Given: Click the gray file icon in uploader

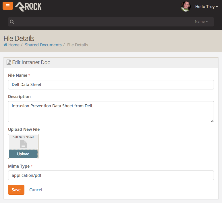Looking at the screenshot, I should pyautogui.click(x=23, y=144).
